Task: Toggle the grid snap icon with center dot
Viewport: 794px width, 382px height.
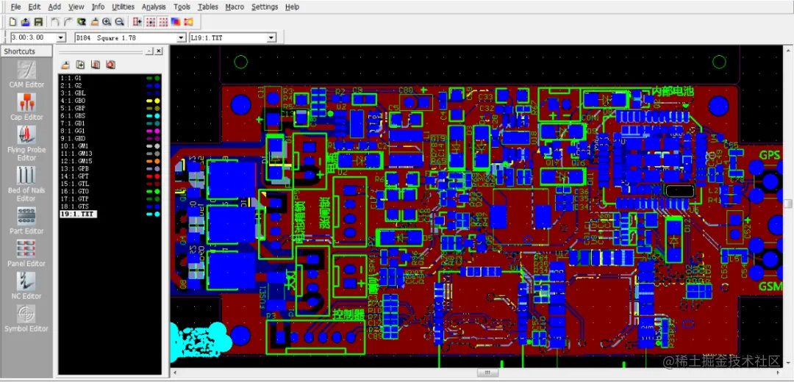Action: pos(151,22)
